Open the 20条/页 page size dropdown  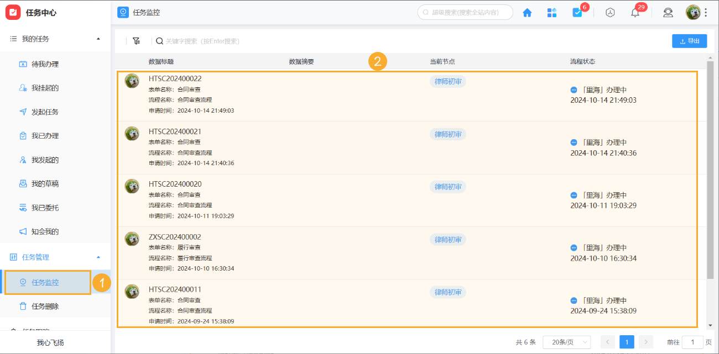pos(566,342)
